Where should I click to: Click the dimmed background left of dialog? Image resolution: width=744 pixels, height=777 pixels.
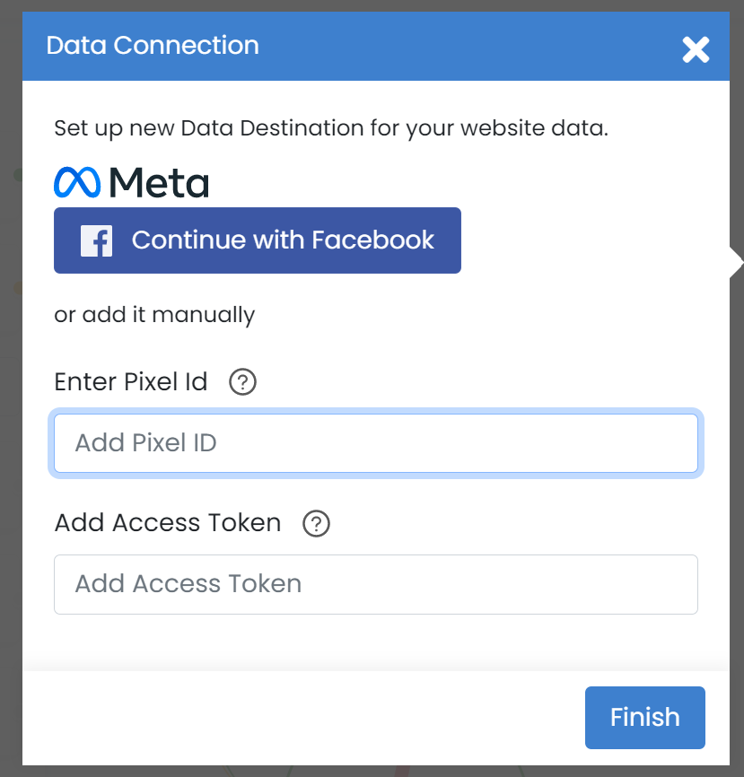11,397
